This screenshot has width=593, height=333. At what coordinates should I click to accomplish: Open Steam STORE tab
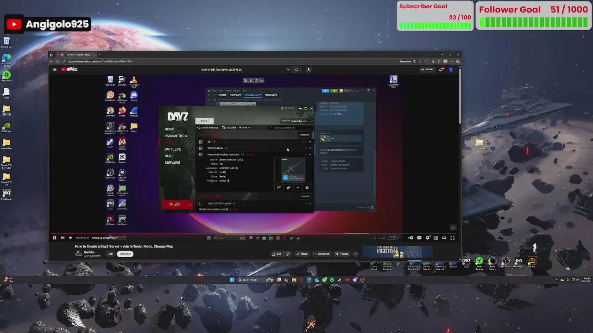point(222,95)
